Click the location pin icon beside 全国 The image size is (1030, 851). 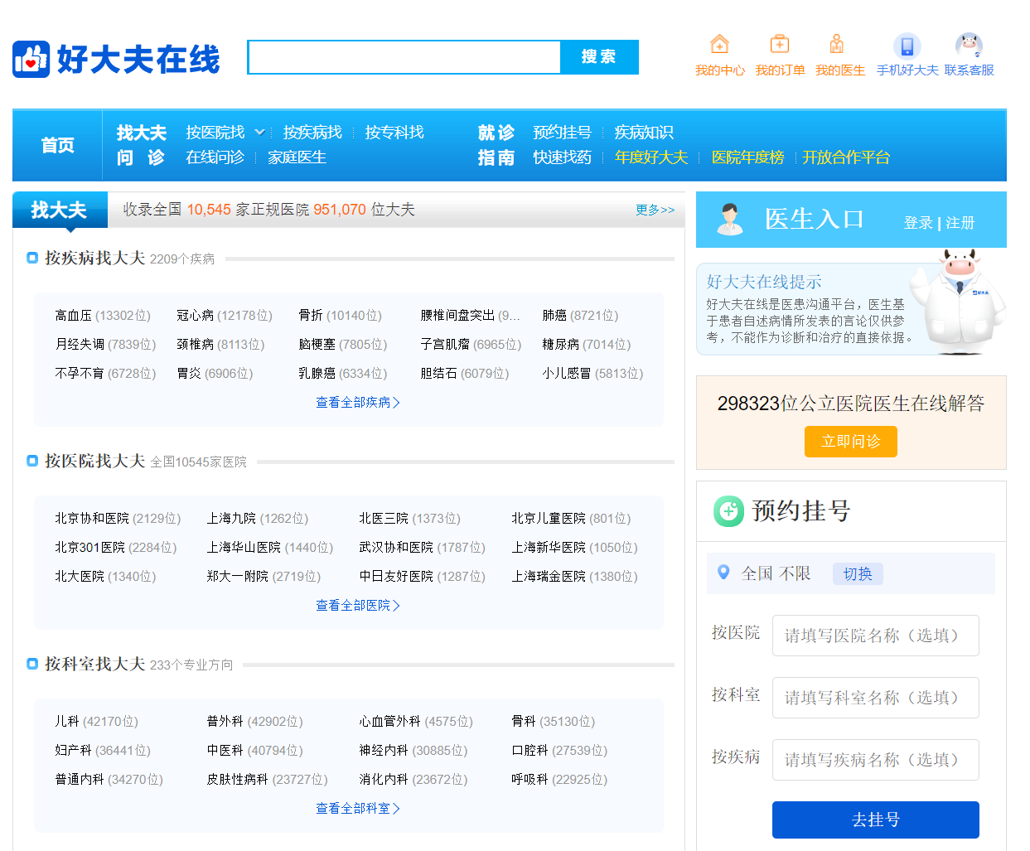(723, 573)
